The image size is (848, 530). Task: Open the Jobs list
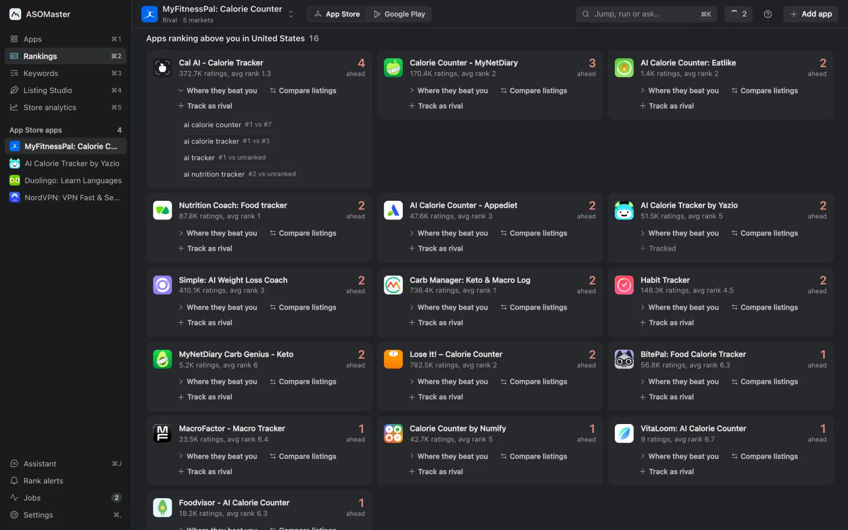[x=66, y=498]
